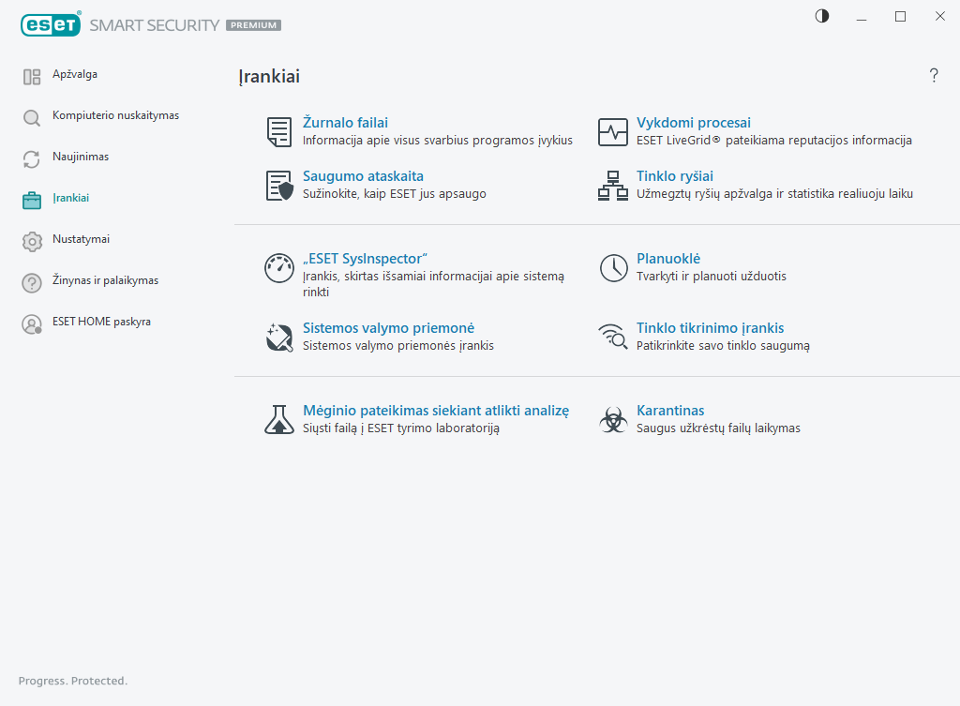Click the Karantinas biohazard icon
Screen dimensions: 960x706
(x=613, y=420)
